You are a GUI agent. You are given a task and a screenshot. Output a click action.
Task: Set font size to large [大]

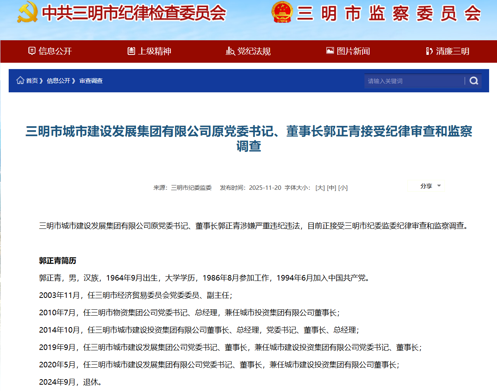[320, 188]
